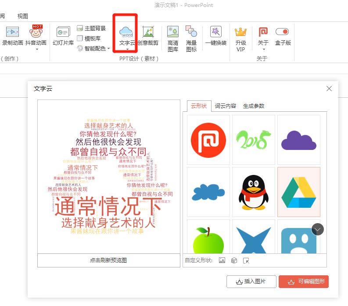Screen dimensions: 348x306
Task: Switch to the 词云内容 tab
Action: point(226,106)
